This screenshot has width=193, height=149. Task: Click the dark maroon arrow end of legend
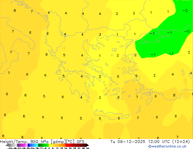point(88,145)
